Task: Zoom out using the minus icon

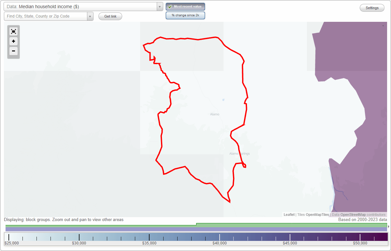Action: coord(13,51)
